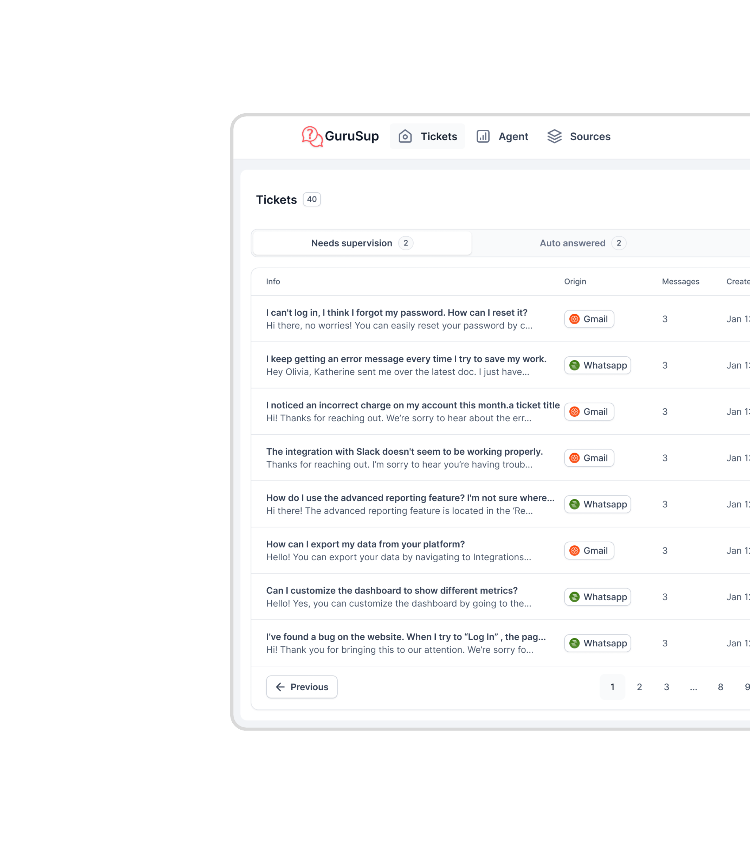750x844 pixels.
Task: Go to page 8
Action: click(720, 687)
